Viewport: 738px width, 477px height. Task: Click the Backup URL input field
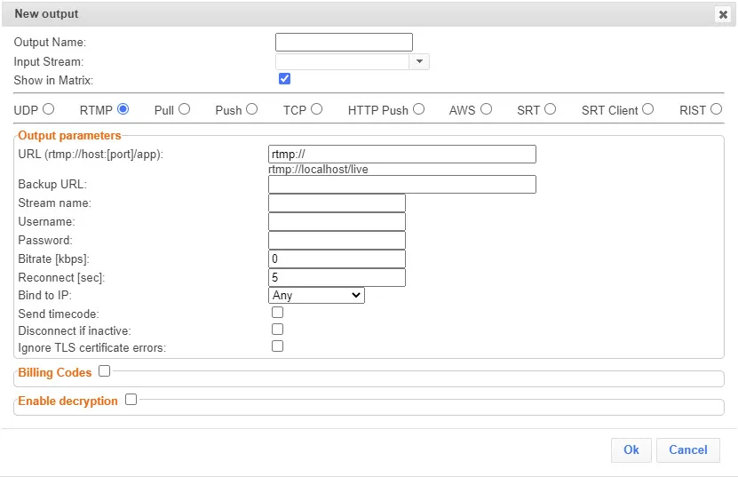pyautogui.click(x=402, y=184)
